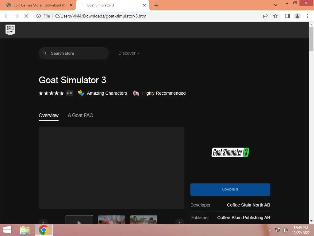This screenshot has height=236, width=314.
Task: Toggle the Chrome side panel
Action: pyautogui.click(x=288, y=16)
